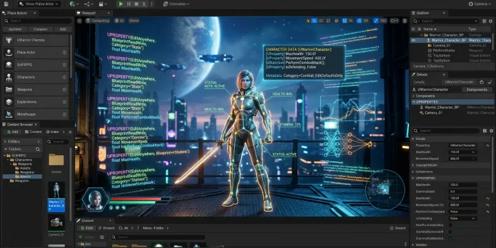This screenshot has width=496, height=248.
Task: Open the Cinematics dropdown menu
Action: (x=176, y=4)
